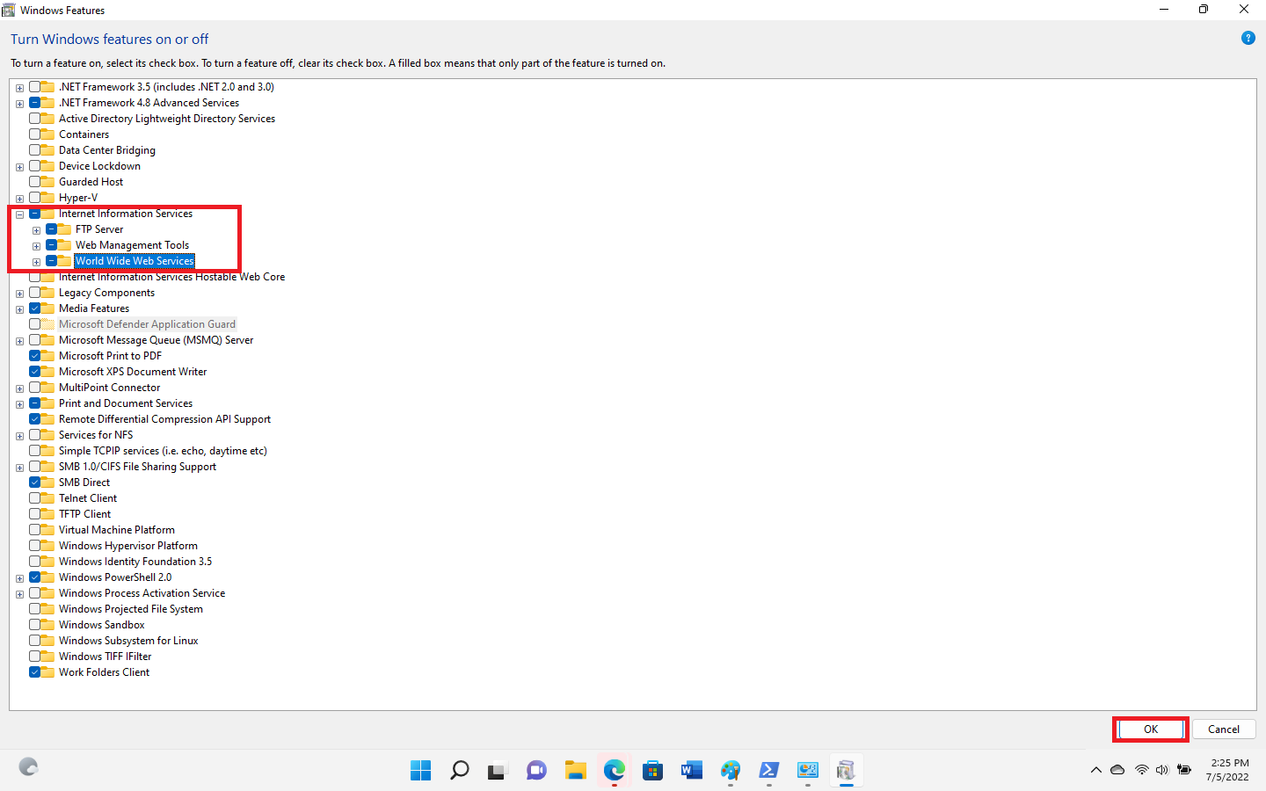Viewport: 1266px width, 791px height.
Task: Click Windows Features title bar icon
Action: coord(9,10)
